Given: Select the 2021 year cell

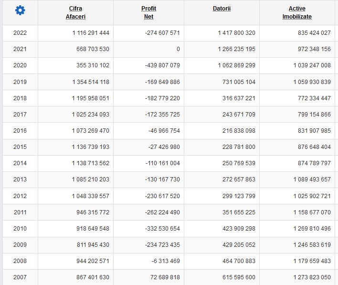Looking at the screenshot, I should [20, 49].
